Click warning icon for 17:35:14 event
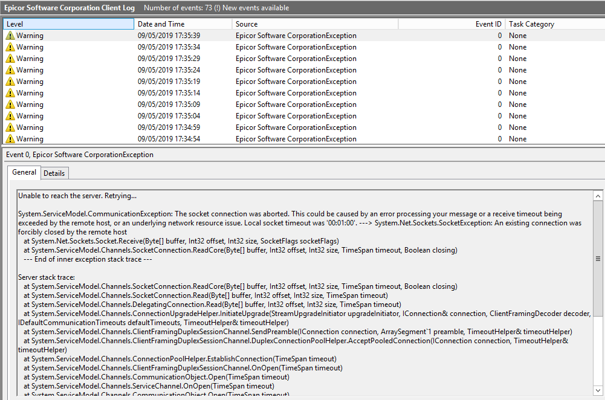This screenshot has height=400, width=605. coord(10,93)
